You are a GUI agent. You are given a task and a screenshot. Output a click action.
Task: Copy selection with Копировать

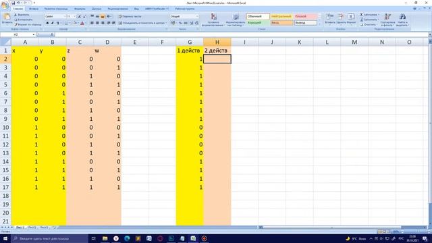[23, 20]
